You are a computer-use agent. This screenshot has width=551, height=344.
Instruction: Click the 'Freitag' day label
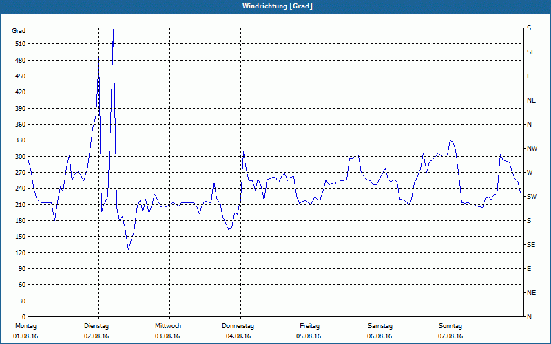(309, 326)
